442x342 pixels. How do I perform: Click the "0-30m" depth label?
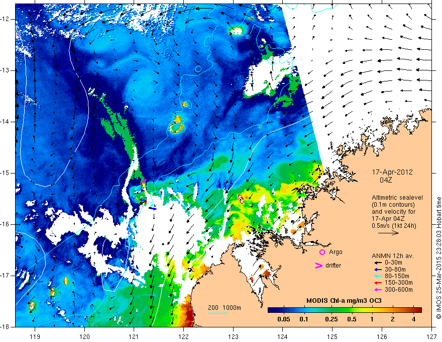pyautogui.click(x=393, y=263)
